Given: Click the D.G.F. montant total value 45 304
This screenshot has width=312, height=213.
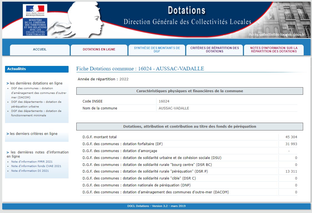Looking at the screenshot, I should (291, 137).
